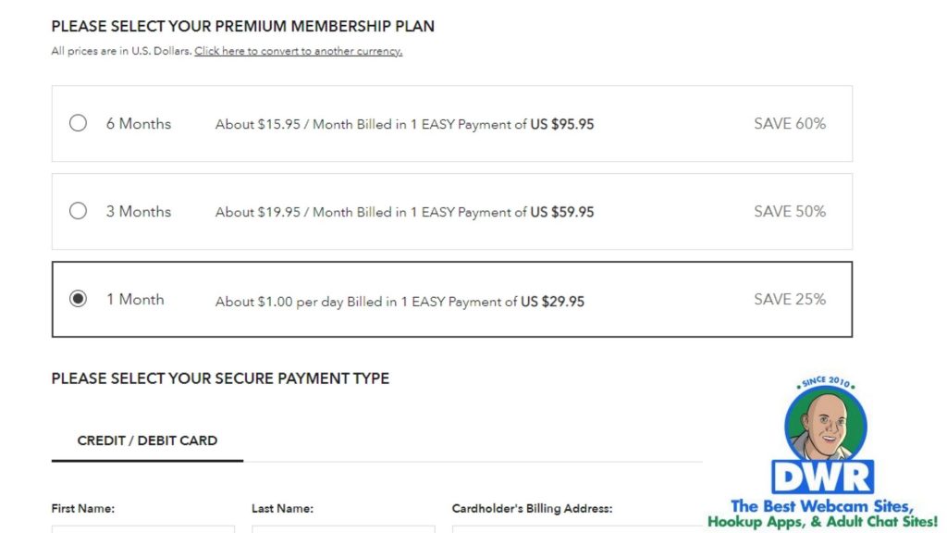Click the SAVE 60% label
The width and height of the screenshot is (947, 533).
[x=790, y=123]
